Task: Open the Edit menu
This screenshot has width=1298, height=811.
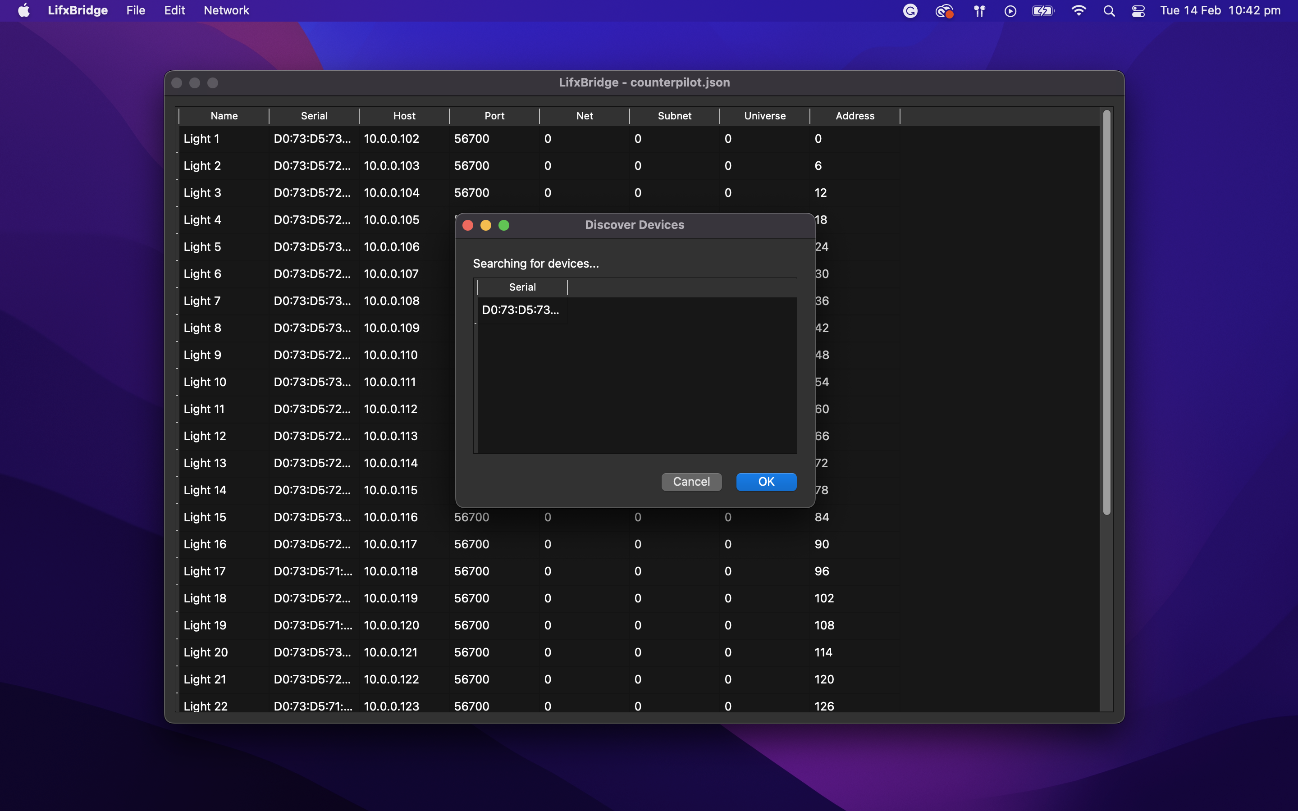Action: coord(174,10)
